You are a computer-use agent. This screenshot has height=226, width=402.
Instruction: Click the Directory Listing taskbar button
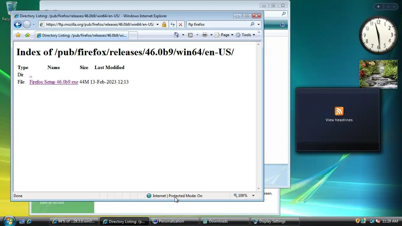click(x=124, y=221)
